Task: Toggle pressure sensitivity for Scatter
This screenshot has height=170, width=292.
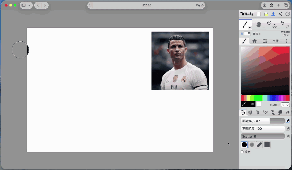Action: click(x=288, y=136)
